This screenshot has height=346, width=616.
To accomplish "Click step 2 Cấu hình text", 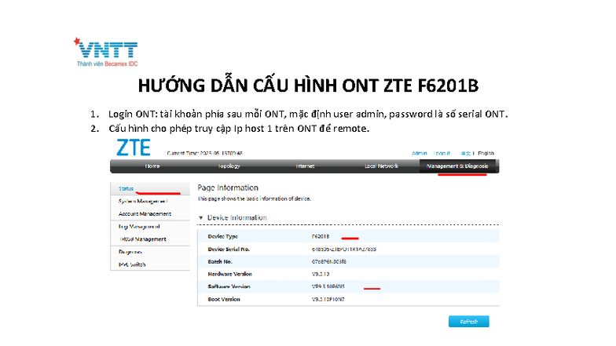I will click(x=239, y=129).
